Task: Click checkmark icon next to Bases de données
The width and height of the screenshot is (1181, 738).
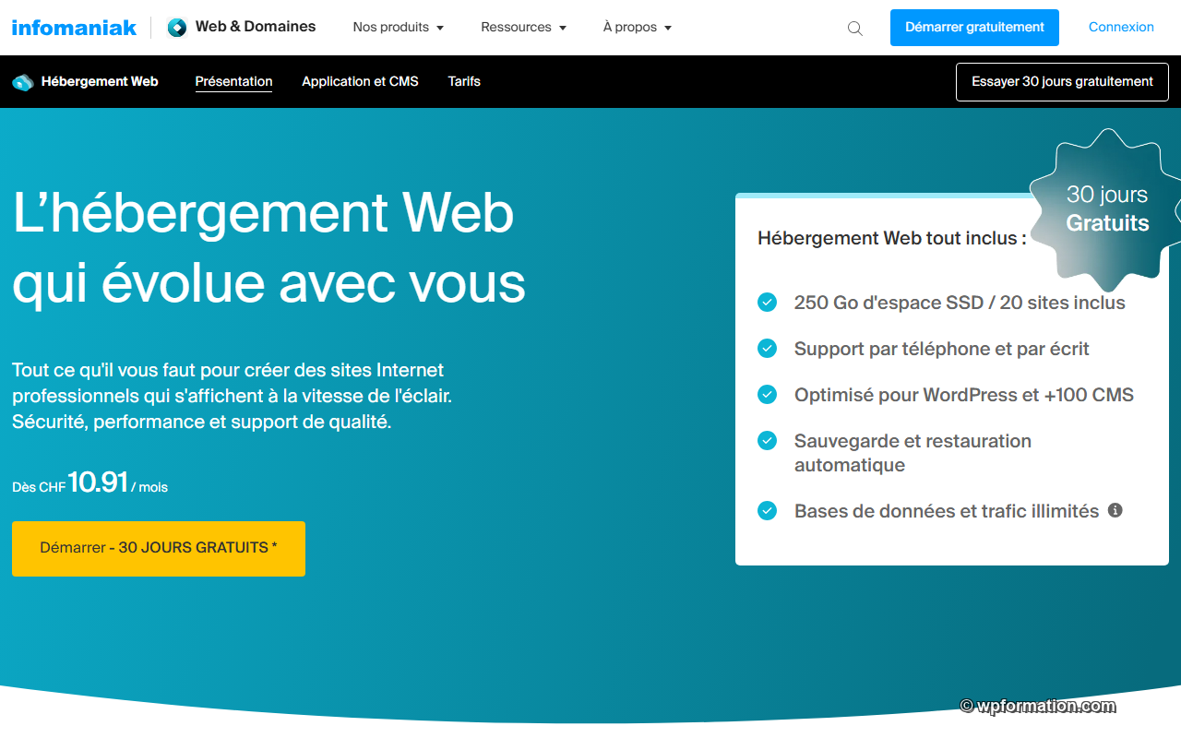Action: [767, 510]
